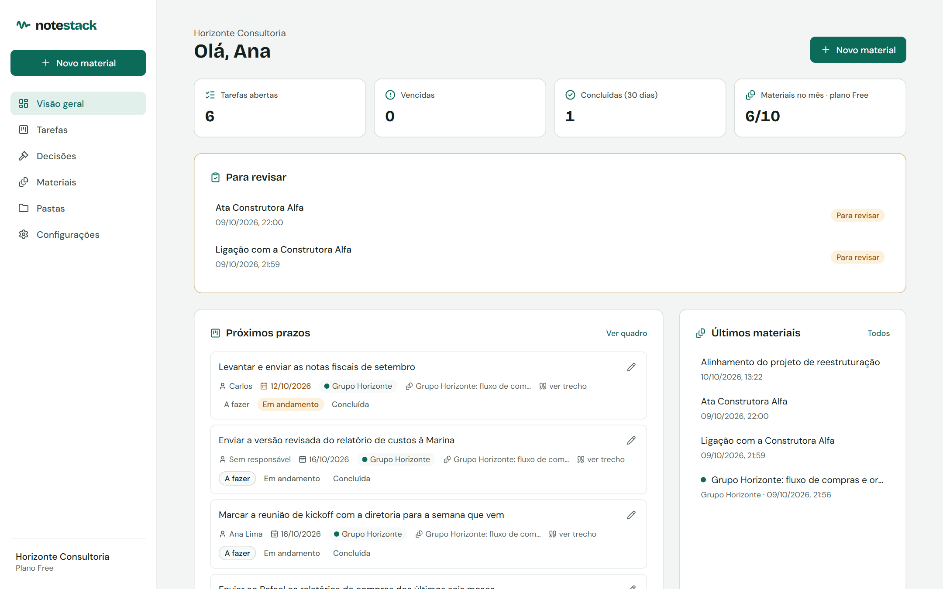Click Materiais no mês plano Free card
The image size is (943, 589).
coord(820,108)
